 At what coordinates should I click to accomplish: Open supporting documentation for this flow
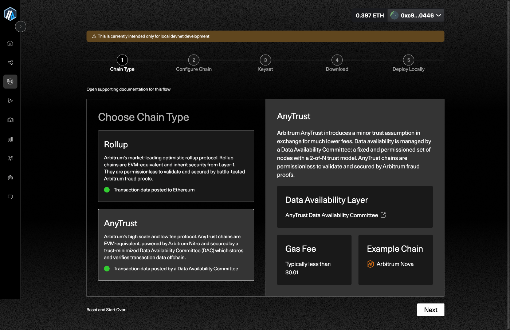(128, 89)
